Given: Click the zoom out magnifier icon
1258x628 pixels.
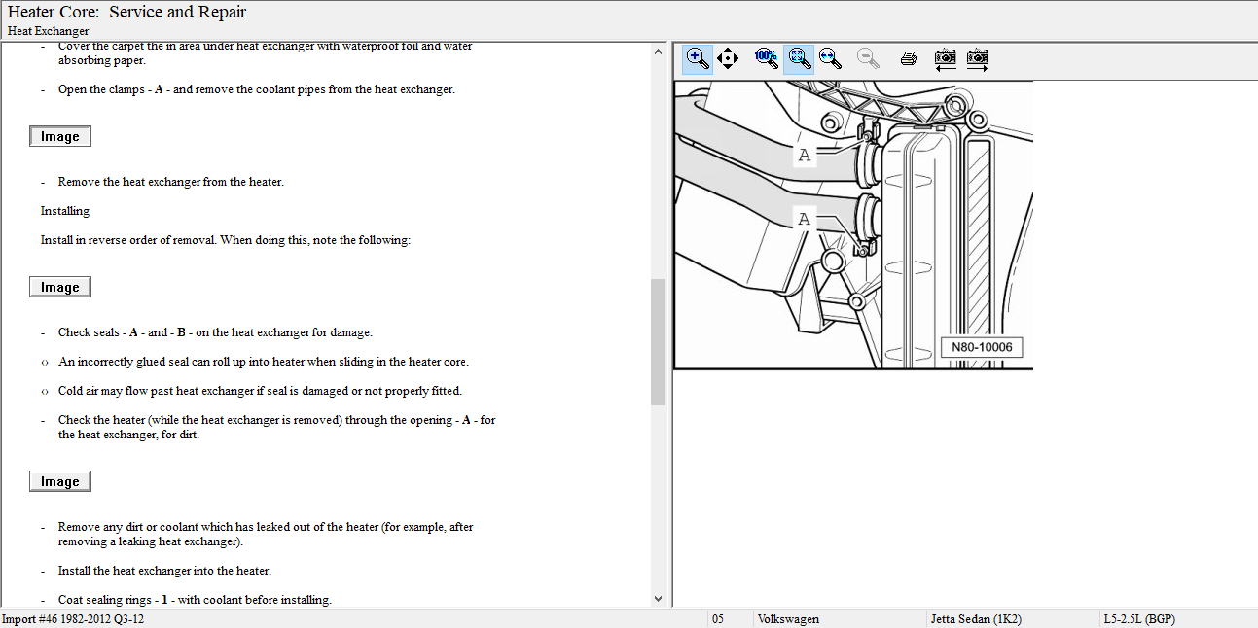Looking at the screenshot, I should (868, 58).
